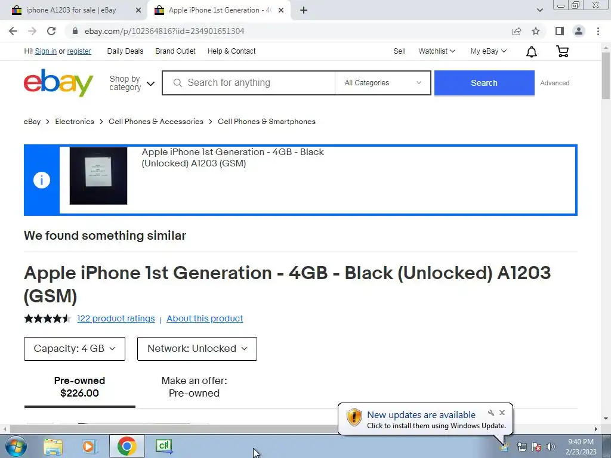Click the volume speaker tray icon

(551, 447)
